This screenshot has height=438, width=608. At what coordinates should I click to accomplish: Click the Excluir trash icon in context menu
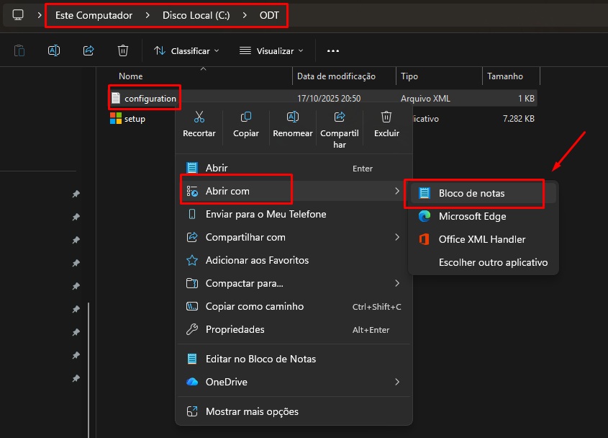pyautogui.click(x=386, y=117)
